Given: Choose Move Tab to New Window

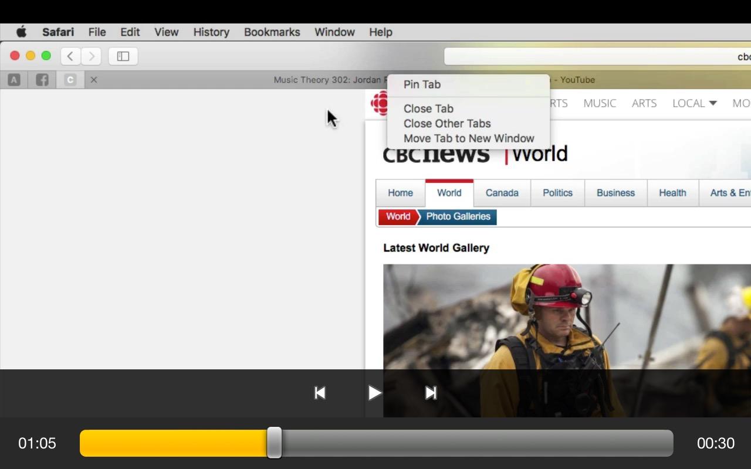Looking at the screenshot, I should pos(468,139).
